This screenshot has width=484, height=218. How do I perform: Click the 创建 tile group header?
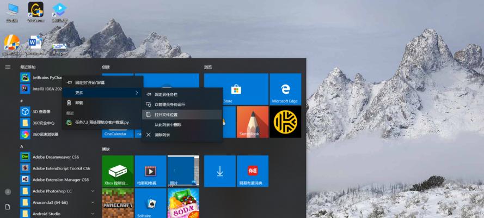(106, 67)
